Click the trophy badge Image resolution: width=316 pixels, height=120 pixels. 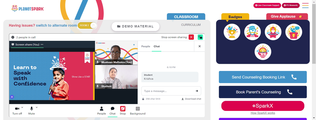pos(232,32)
